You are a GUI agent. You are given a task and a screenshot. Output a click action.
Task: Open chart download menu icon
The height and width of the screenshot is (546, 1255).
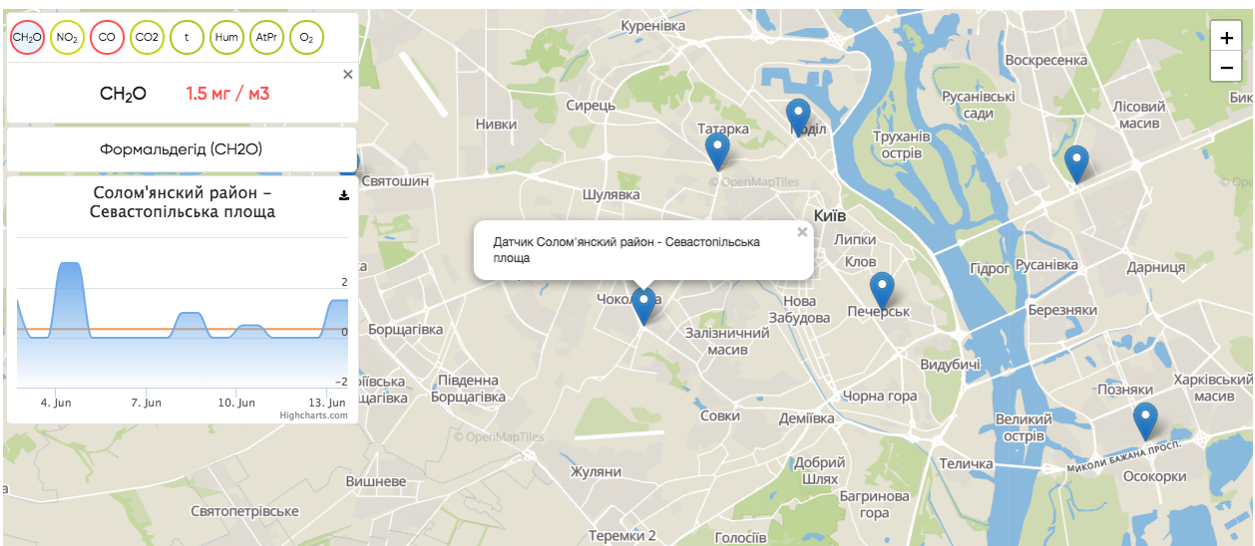[x=344, y=195]
